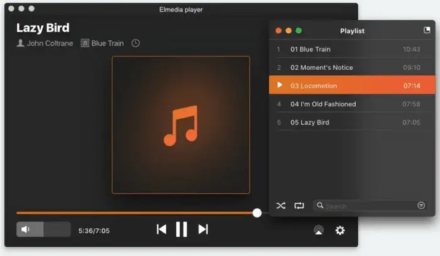Click the album art music note thumbnail
The image size is (440, 256).
[181, 125]
